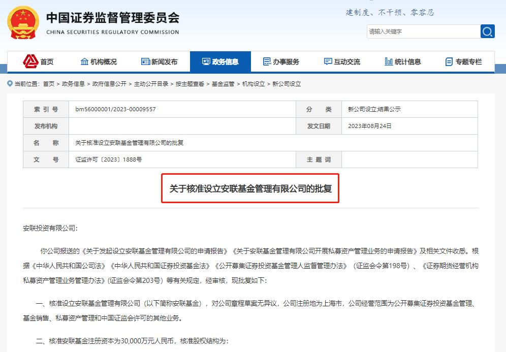
Task: Click index number bm56000001/2023-00009557
Action: (x=115, y=109)
